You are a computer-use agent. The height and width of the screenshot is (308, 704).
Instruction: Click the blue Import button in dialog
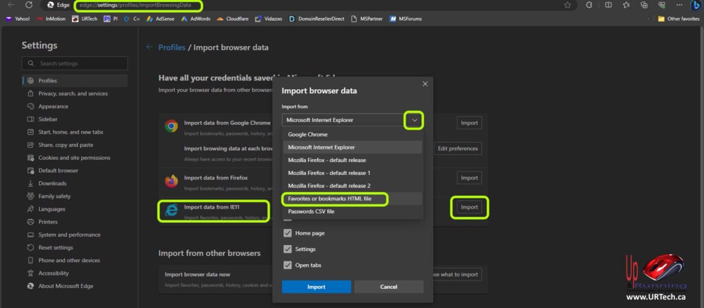316,287
